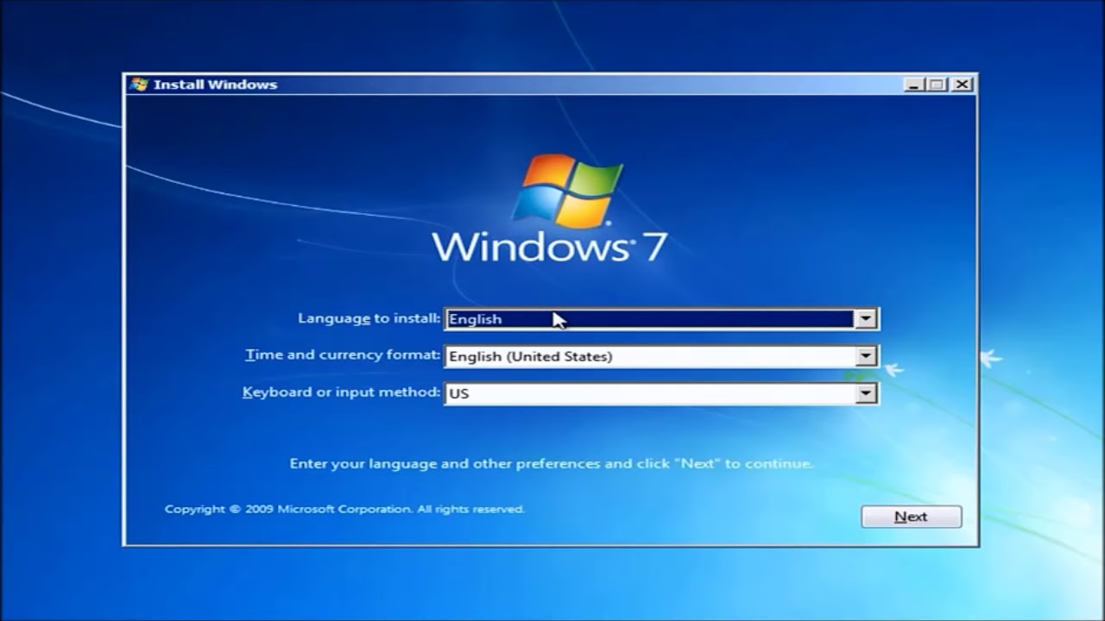Close the Install Windows dialog
Screen dimensions: 1105x621
[x=962, y=85]
